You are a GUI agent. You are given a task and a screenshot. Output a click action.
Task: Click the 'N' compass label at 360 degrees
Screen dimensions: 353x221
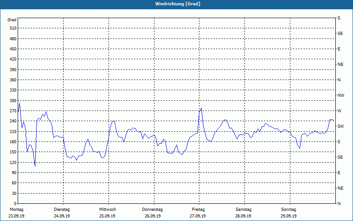339,80
